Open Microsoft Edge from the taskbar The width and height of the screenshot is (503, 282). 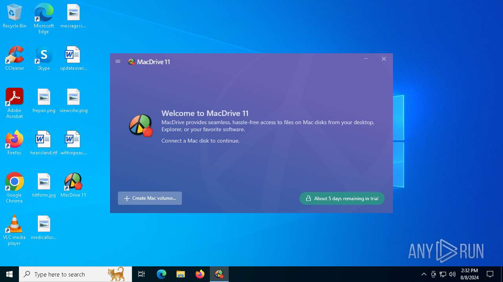coord(162,274)
